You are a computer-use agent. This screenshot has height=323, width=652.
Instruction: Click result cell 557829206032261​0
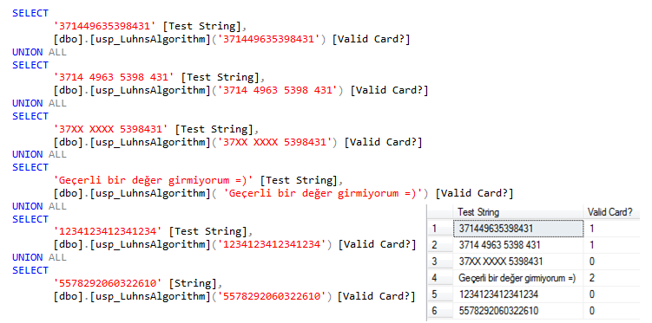coord(519,311)
